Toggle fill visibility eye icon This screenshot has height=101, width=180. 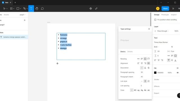click(177, 73)
